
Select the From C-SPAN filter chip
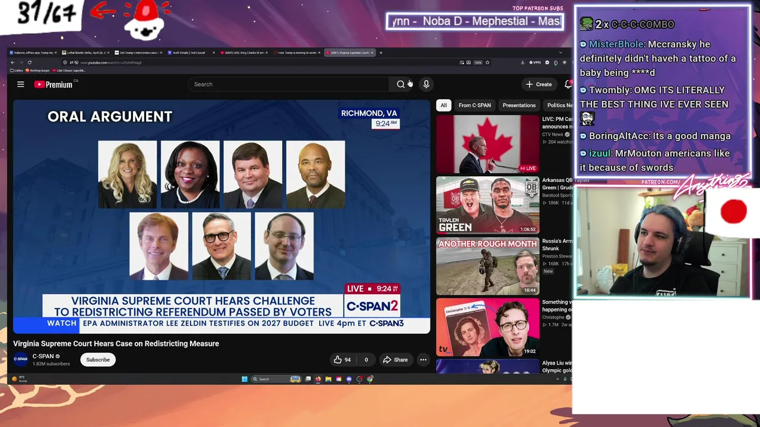coord(474,105)
